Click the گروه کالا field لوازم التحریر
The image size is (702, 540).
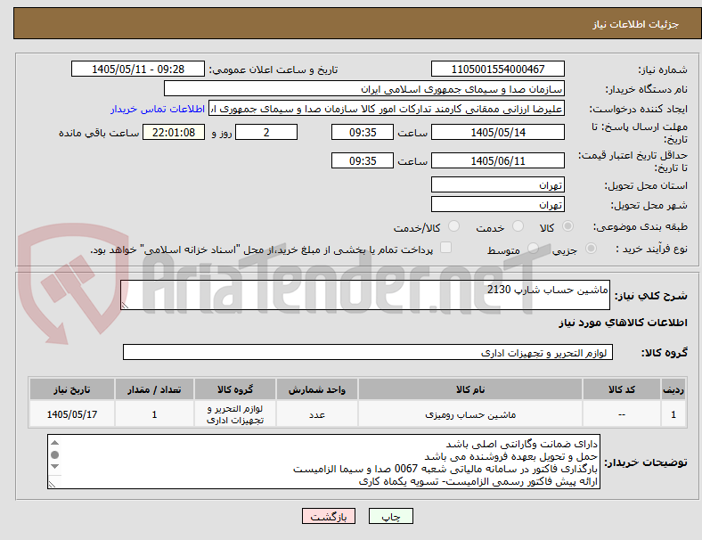(x=368, y=352)
